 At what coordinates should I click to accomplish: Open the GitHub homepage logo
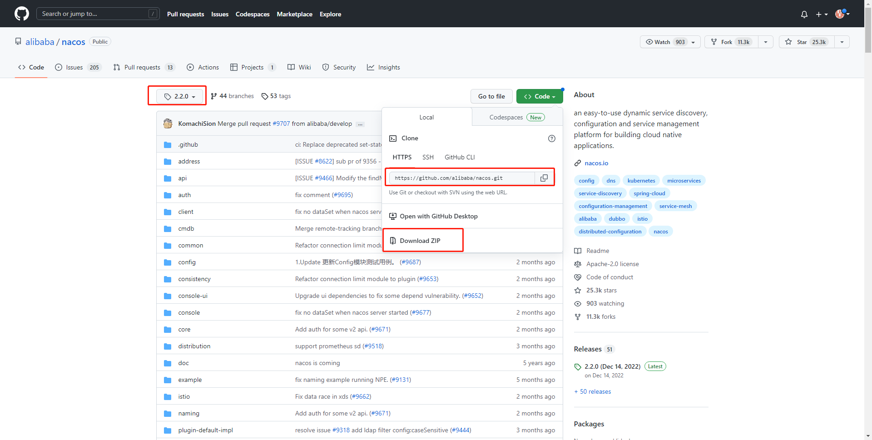[x=22, y=14]
